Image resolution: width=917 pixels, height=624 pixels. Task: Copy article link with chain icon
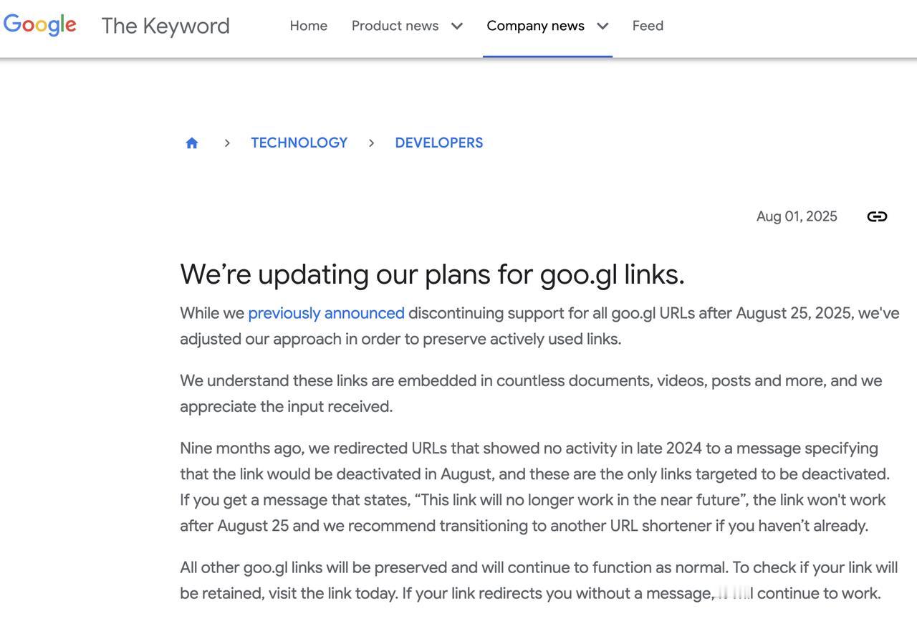tap(877, 216)
